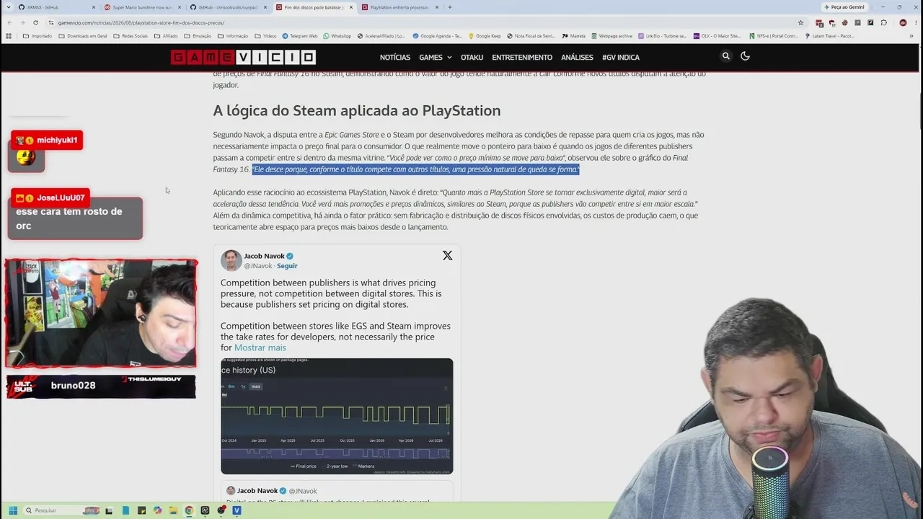Open the ANÁLISES section

pos(577,58)
